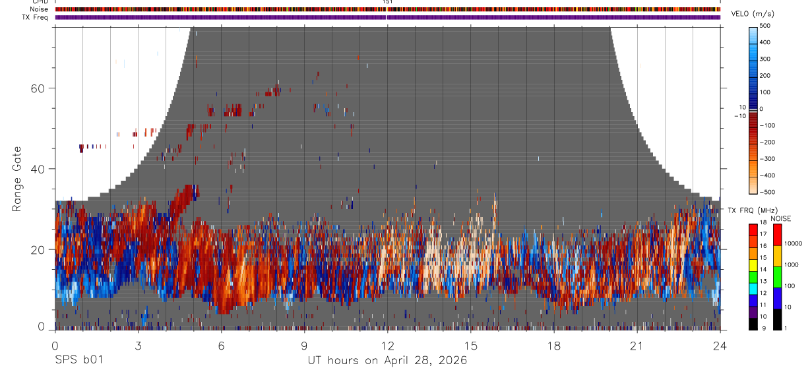Click the 21 hour tick on time axis
810x374 pixels.
click(637, 345)
